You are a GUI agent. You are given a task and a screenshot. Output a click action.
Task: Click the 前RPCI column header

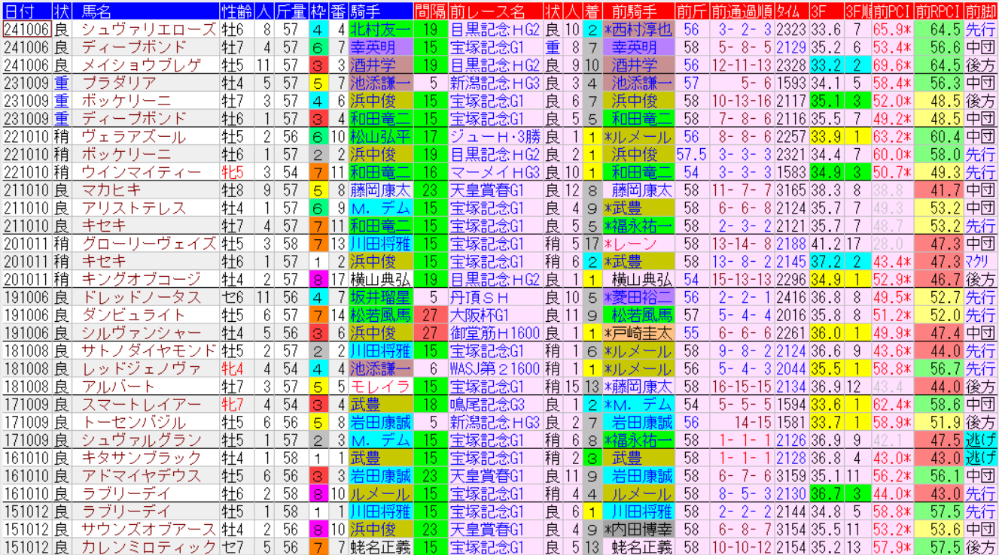(x=938, y=11)
